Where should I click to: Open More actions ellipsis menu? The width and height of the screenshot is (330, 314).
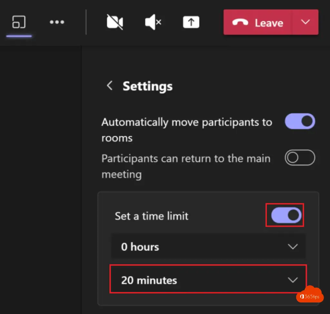pyautogui.click(x=57, y=23)
